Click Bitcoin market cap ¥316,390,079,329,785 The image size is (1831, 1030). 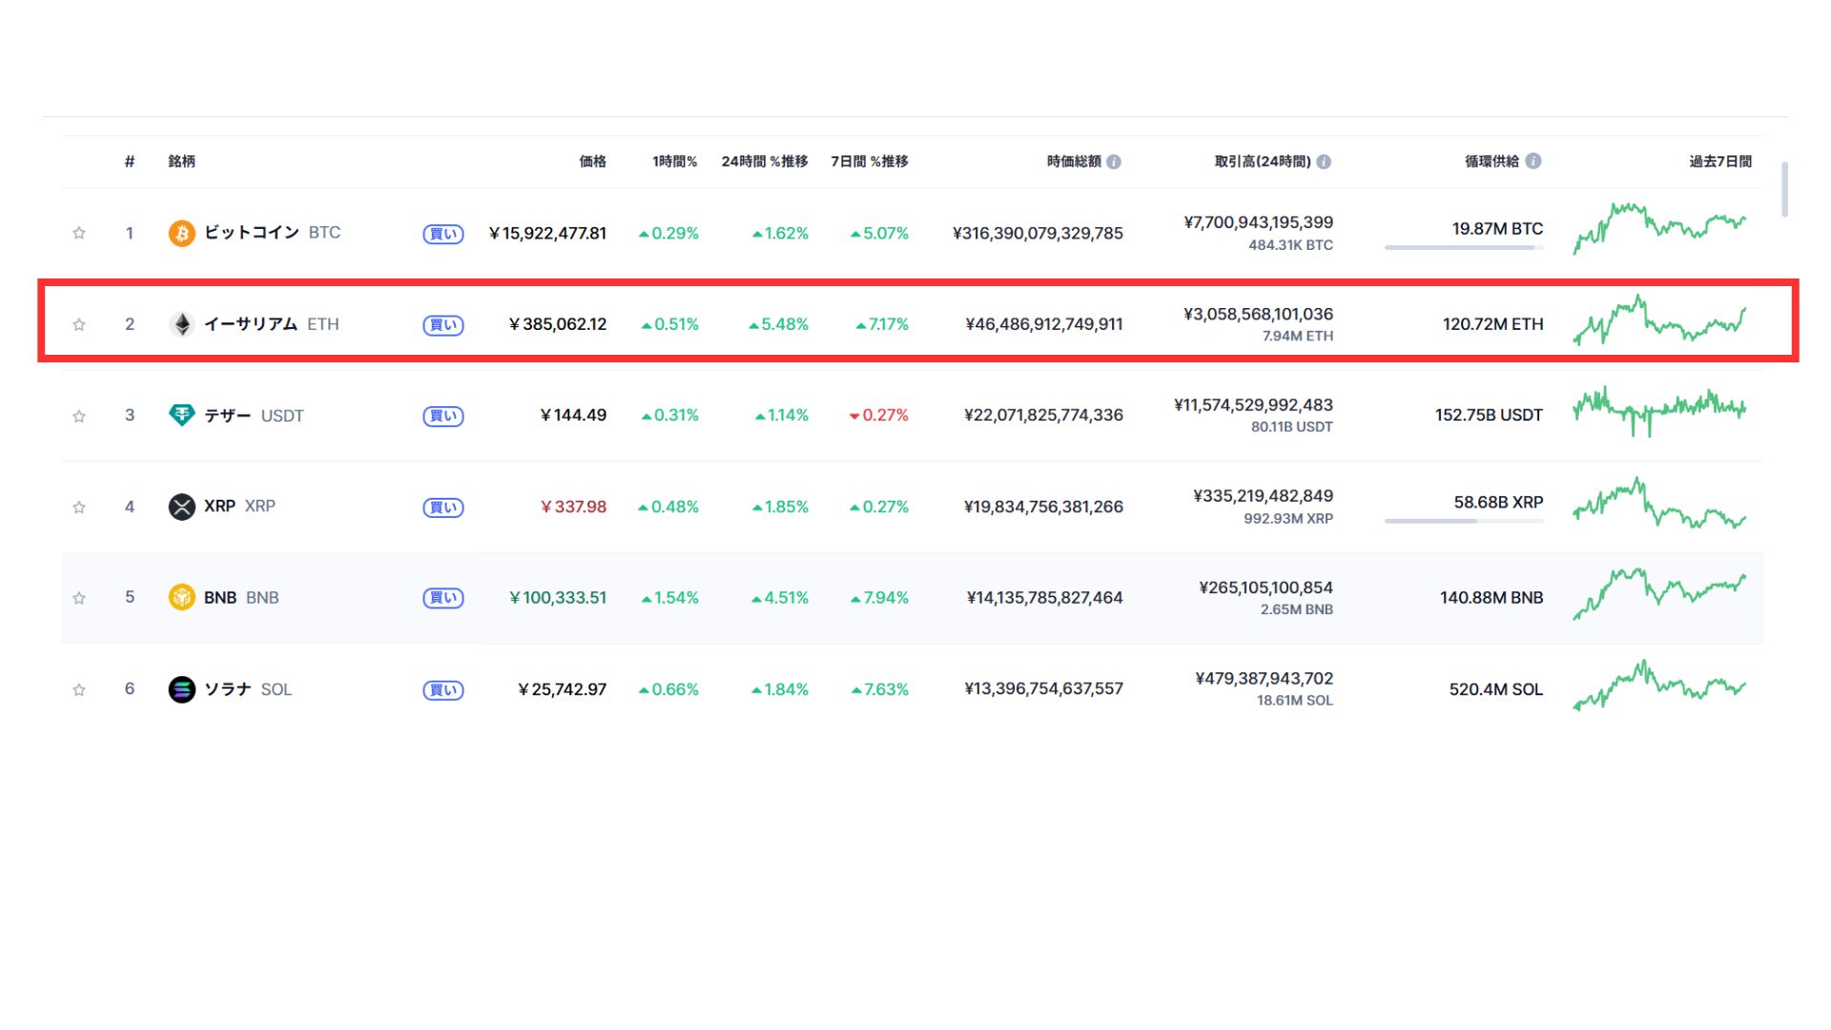pyautogui.click(x=1038, y=234)
